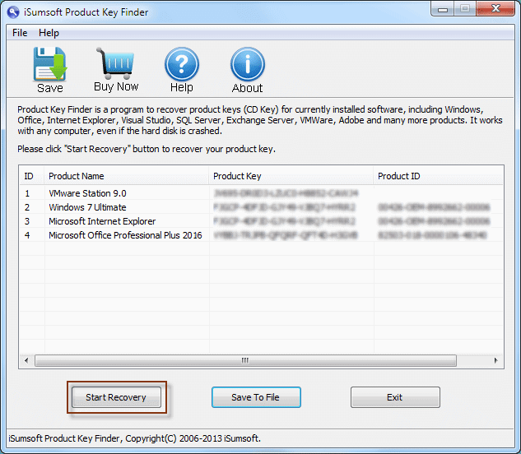Open the Help menu
521x454 pixels.
[x=49, y=33]
